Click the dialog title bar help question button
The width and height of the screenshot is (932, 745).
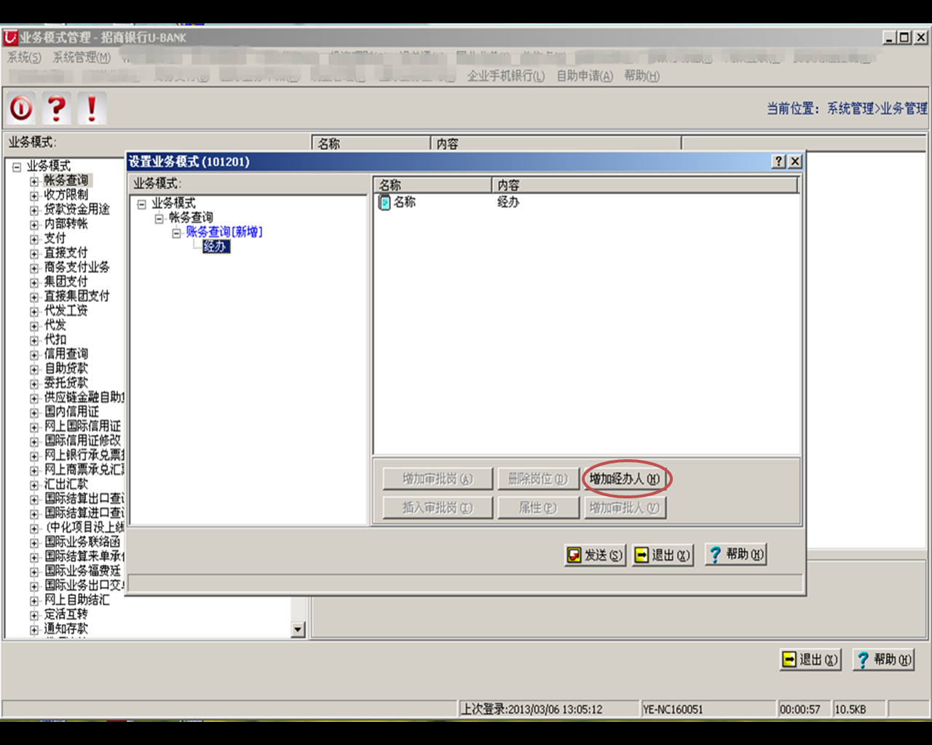click(779, 162)
